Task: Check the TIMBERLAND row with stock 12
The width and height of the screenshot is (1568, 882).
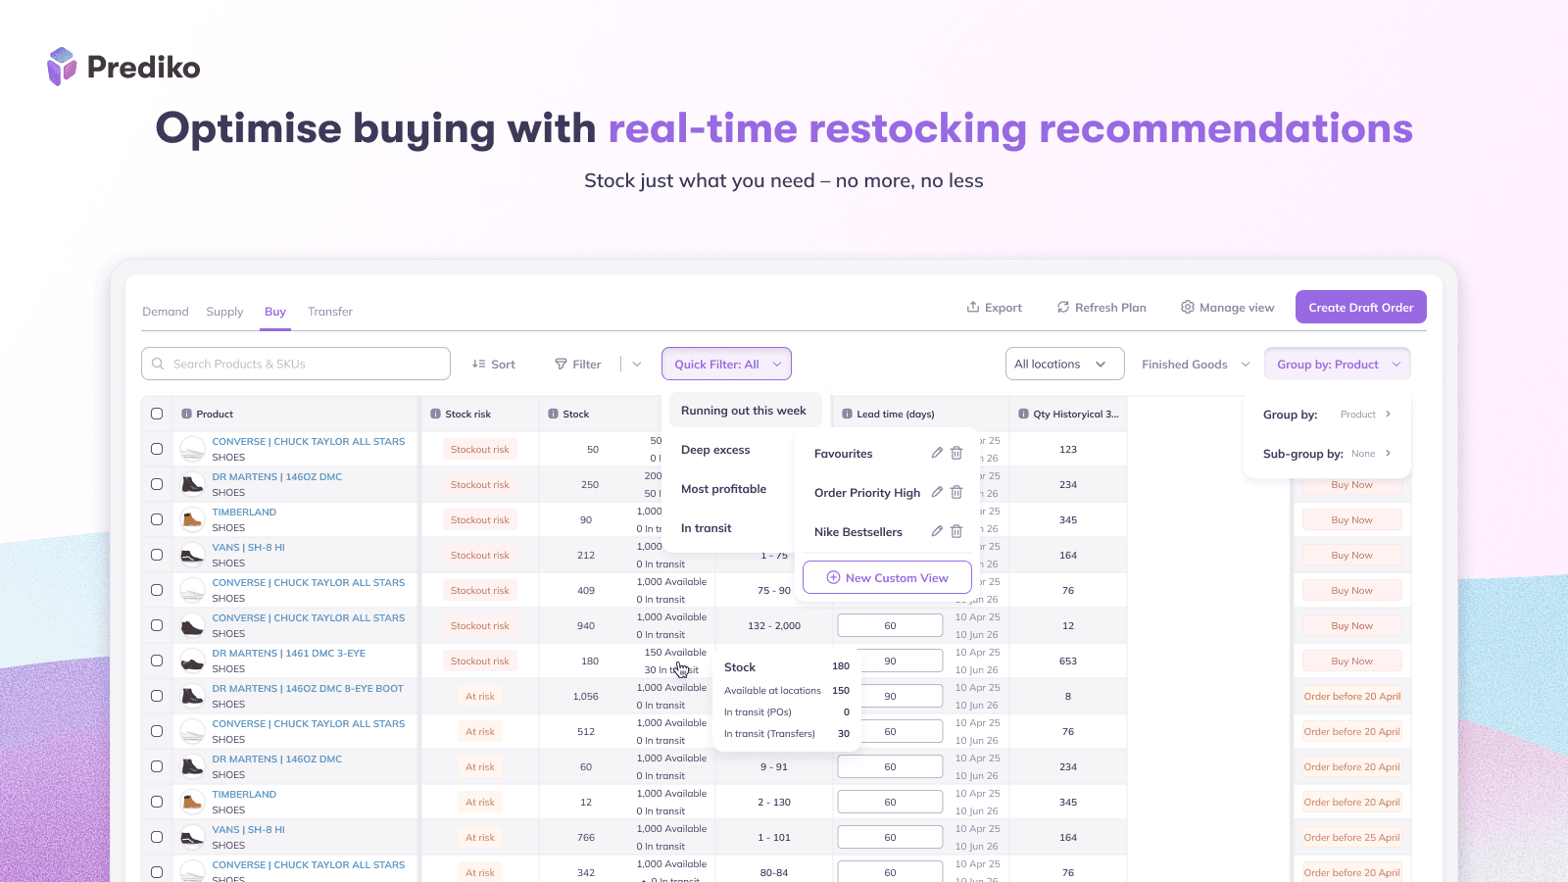Action: click(157, 802)
